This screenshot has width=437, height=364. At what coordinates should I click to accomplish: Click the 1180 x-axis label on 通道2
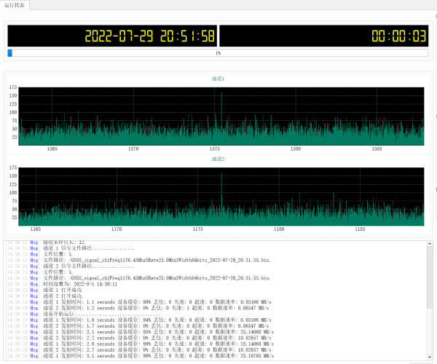[279, 229]
